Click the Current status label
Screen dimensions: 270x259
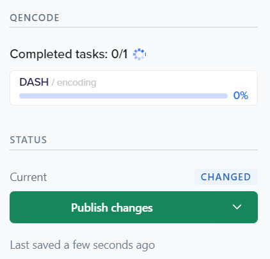tap(28, 177)
